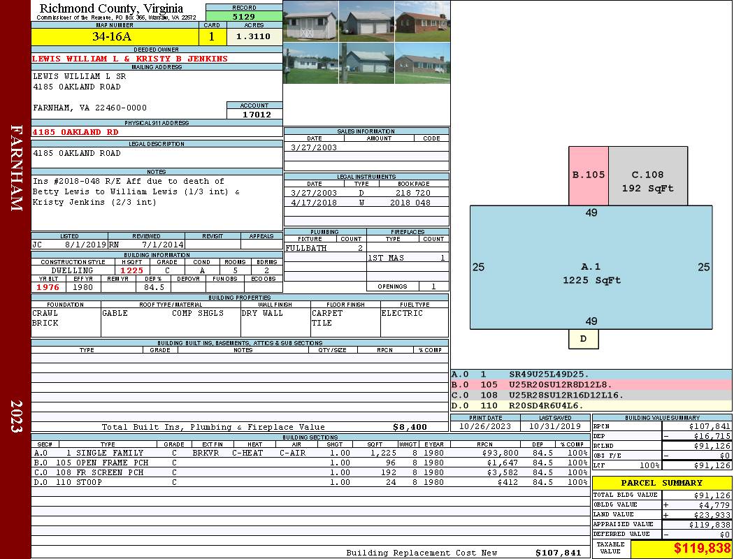Click the DEP value $16,715
Screen dimensions: 734x559
point(712,436)
